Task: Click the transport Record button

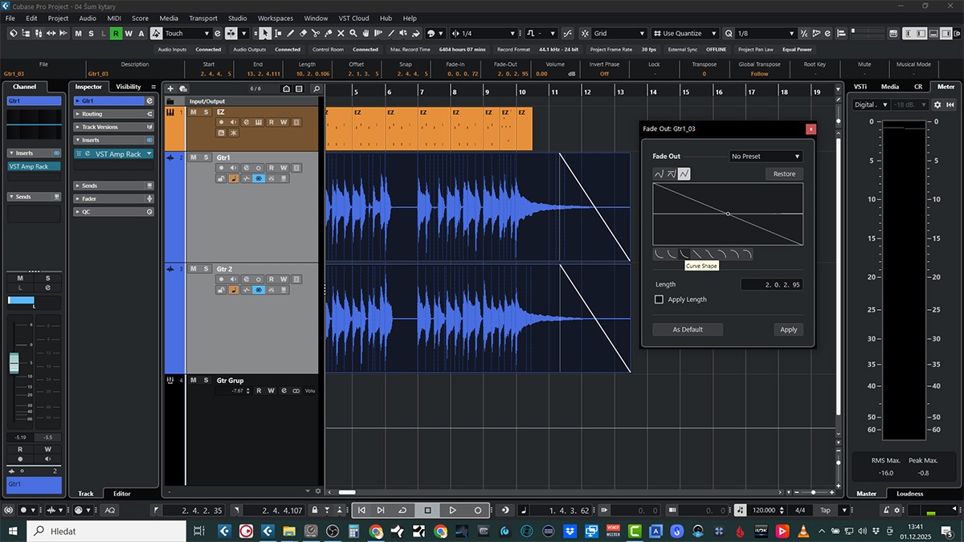Action: (x=478, y=510)
